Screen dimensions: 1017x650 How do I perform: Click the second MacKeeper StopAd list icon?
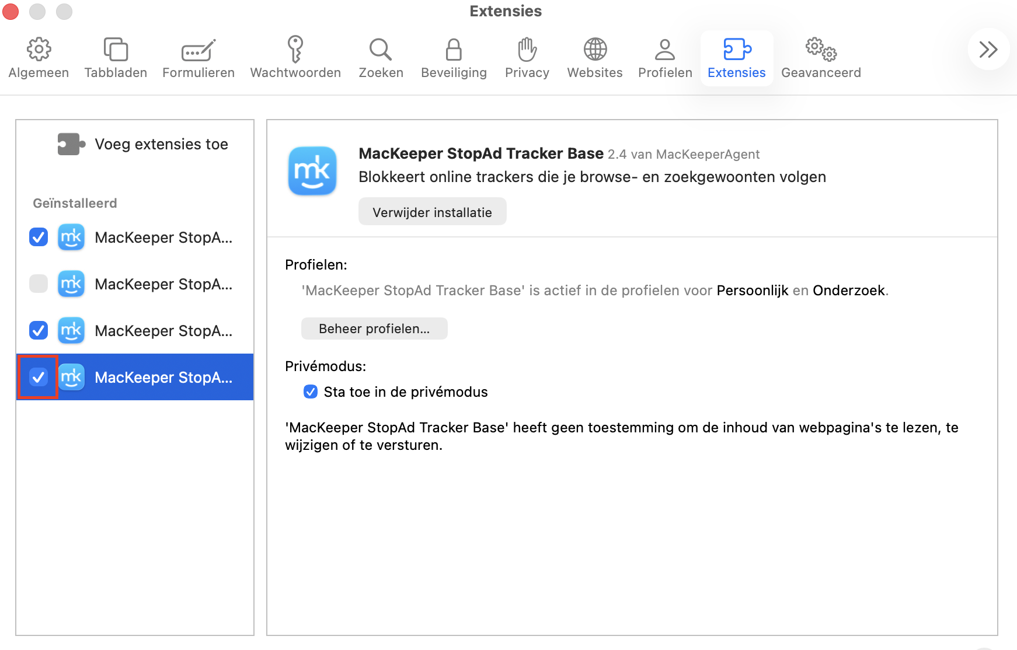(x=71, y=284)
